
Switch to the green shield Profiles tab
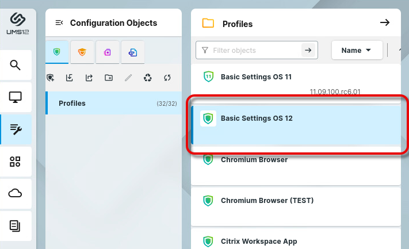pos(56,52)
